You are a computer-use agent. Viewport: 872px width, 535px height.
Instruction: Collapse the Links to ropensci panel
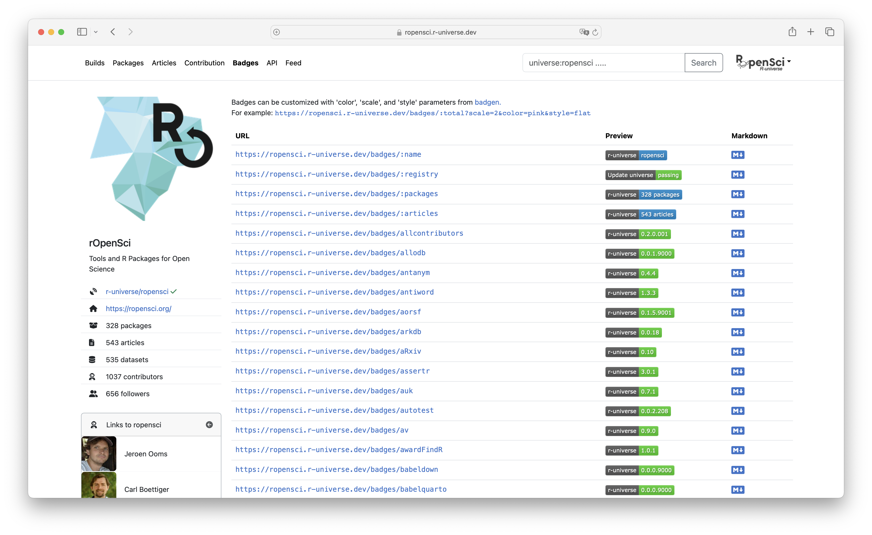(x=209, y=425)
